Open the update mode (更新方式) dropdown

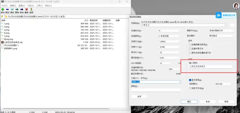tap(222, 30)
